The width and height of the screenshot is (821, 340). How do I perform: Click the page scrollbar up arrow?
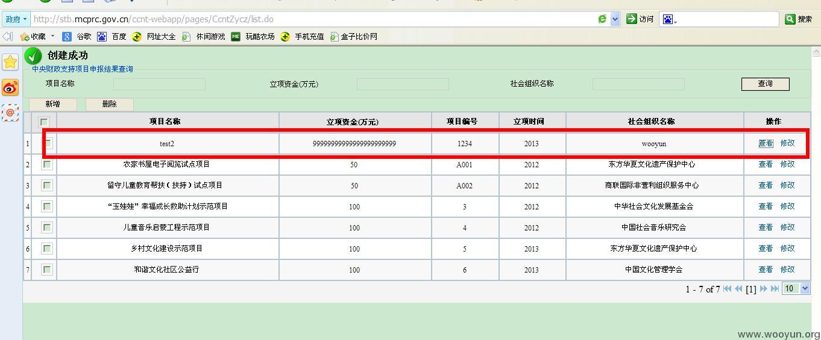point(816,51)
